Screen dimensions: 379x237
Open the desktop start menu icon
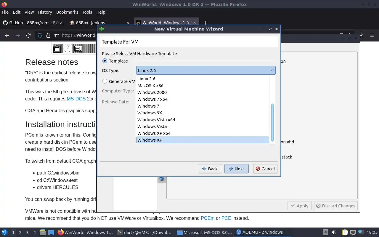pyautogui.click(x=5, y=232)
